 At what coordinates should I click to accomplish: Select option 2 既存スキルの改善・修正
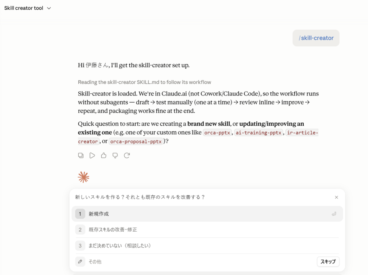[207, 229]
